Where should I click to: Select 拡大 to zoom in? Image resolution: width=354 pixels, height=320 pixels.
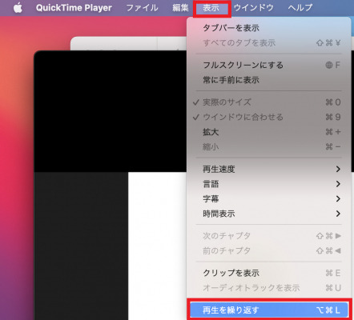[x=268, y=132]
